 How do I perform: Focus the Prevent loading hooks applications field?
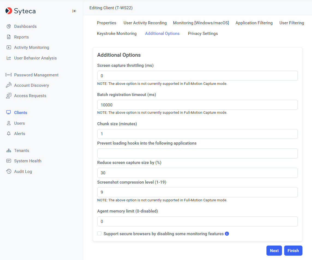pos(197,154)
